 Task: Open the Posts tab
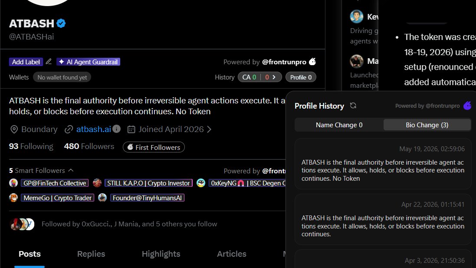pyautogui.click(x=30, y=254)
